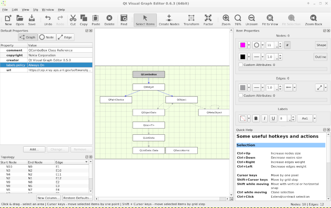Image resolution: width=331 pixels, height=208 pixels.
Task: Open node outline color dropdown arrow
Action: tap(249, 57)
